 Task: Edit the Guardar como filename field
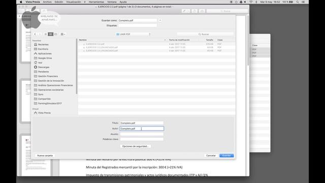coord(138,20)
